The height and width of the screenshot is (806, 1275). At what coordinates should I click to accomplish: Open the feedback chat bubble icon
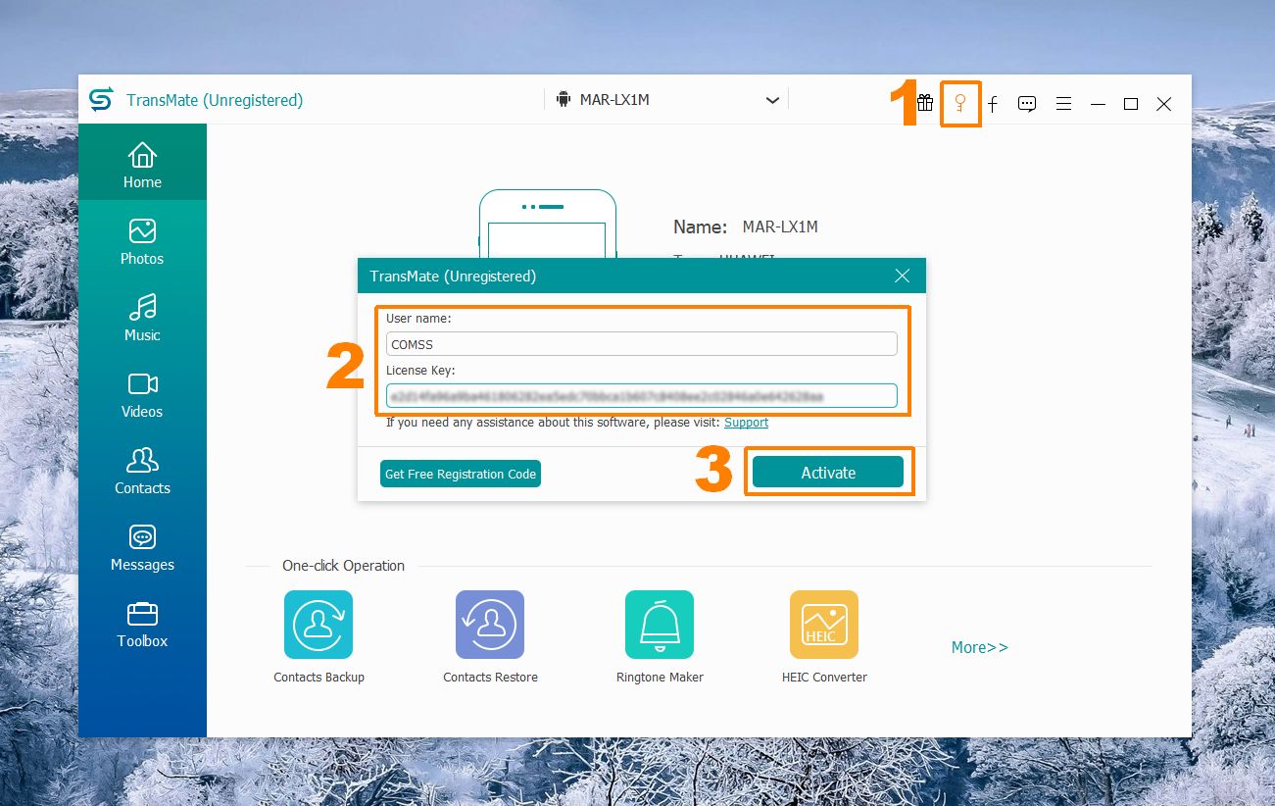1027,104
